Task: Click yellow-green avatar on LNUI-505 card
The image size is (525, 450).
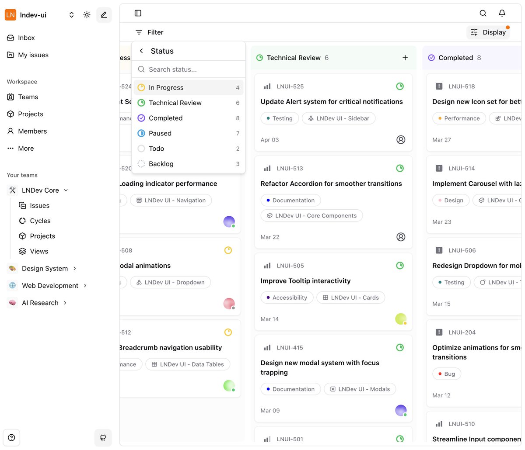Action: point(401,319)
